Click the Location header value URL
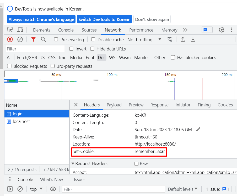The image size is (237, 196). tap(155, 144)
